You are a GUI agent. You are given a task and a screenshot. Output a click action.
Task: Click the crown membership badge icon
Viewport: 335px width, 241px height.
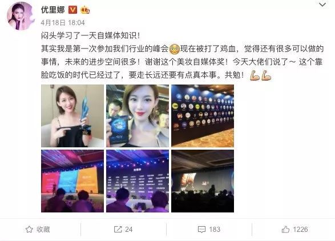(x=85, y=10)
